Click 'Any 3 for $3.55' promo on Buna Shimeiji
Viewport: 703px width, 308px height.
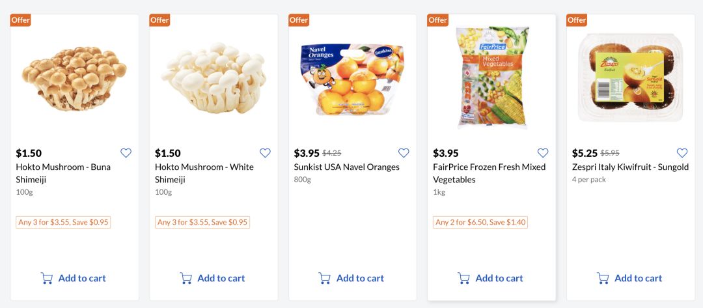point(63,222)
